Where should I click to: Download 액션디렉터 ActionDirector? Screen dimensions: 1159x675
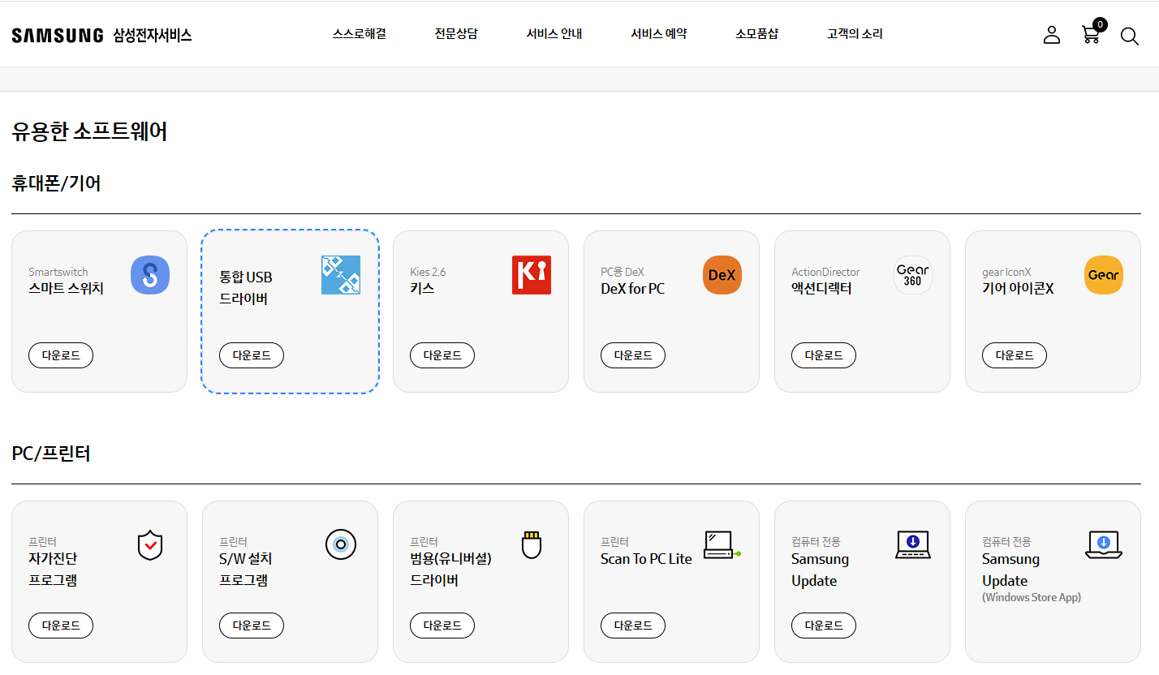click(x=824, y=355)
